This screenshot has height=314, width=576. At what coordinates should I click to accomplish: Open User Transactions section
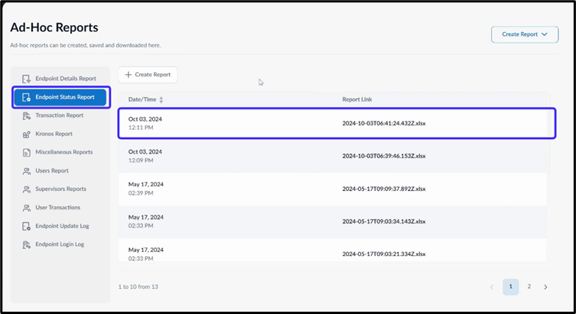[60, 208]
